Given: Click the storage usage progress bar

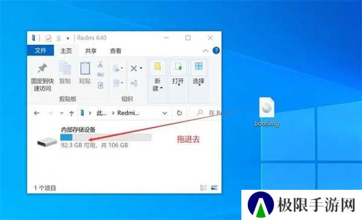Looking at the screenshot, I should tap(106, 137).
